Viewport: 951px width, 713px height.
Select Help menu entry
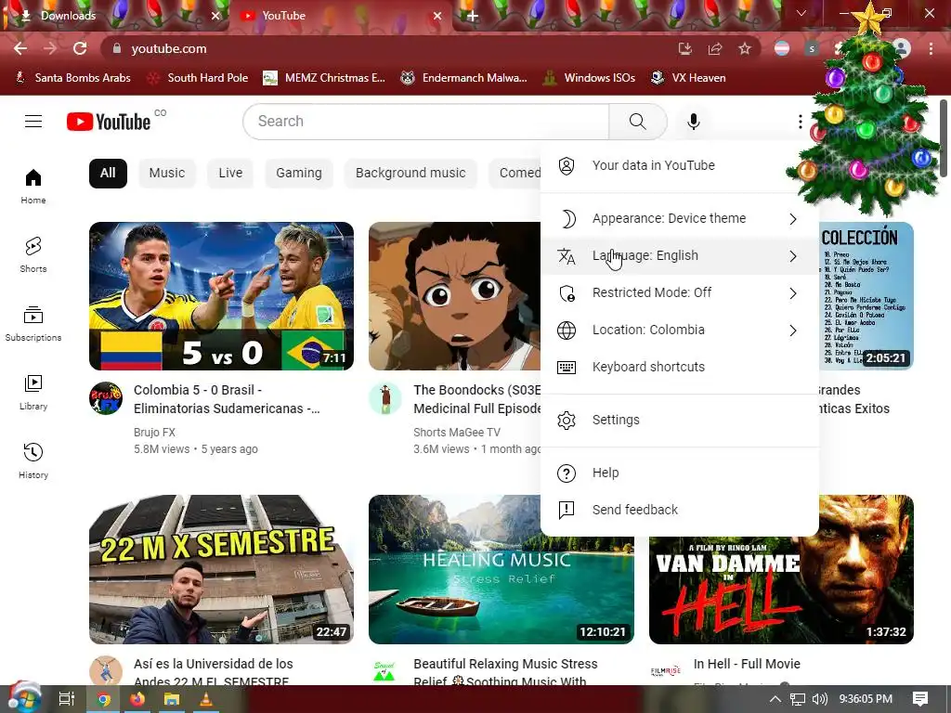click(679, 473)
